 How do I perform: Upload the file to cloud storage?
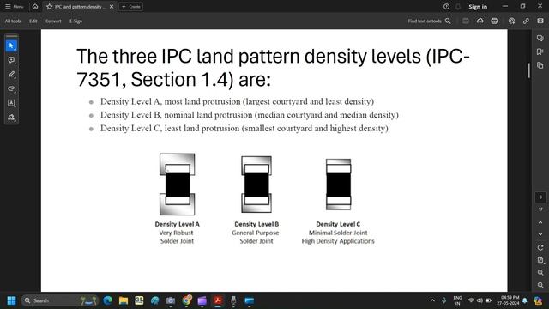[x=480, y=21]
